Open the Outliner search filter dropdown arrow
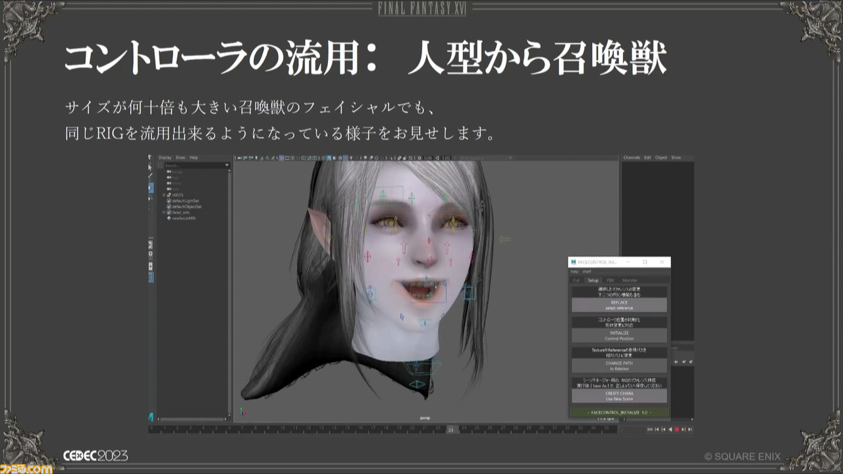Screen dimensions: 843x474 pyautogui.click(x=227, y=165)
